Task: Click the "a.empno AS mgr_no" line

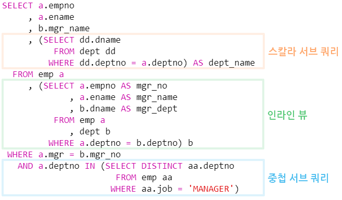Action: pyautogui.click(x=124, y=86)
